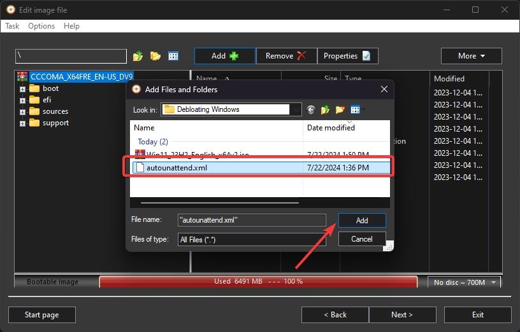This screenshot has height=332, width=520.
Task: Click Cancel in the dialog
Action: point(362,239)
